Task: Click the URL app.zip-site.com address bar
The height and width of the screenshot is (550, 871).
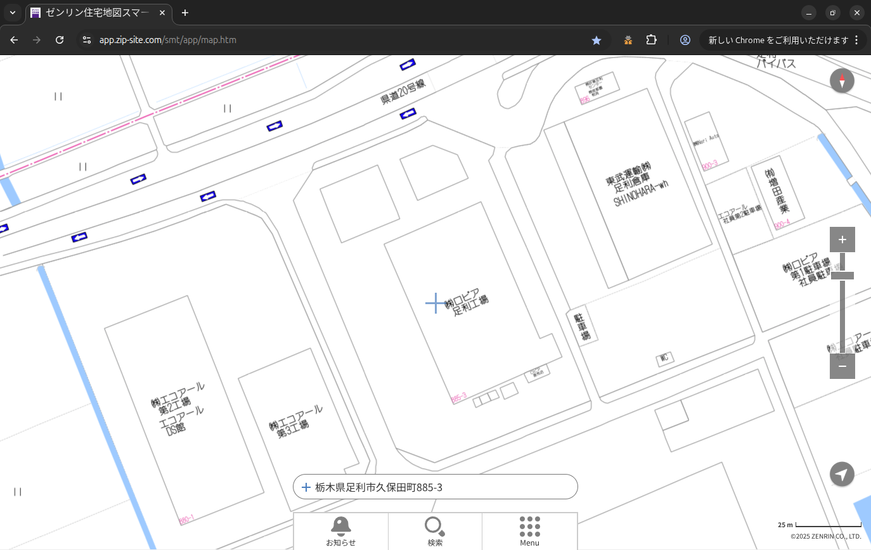Action: tap(168, 40)
